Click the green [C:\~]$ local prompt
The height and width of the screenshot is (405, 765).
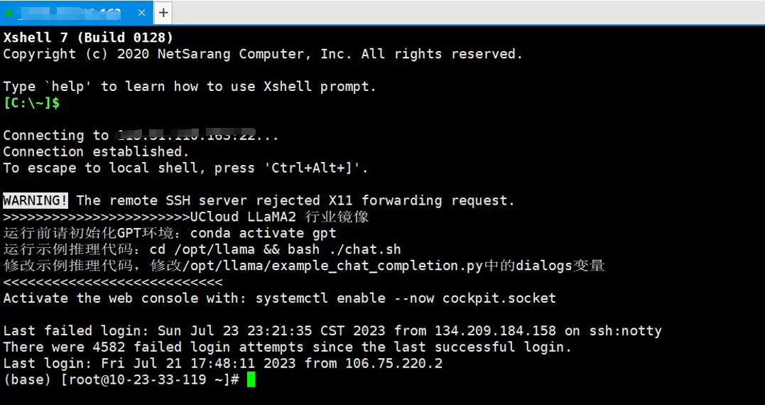coord(31,103)
